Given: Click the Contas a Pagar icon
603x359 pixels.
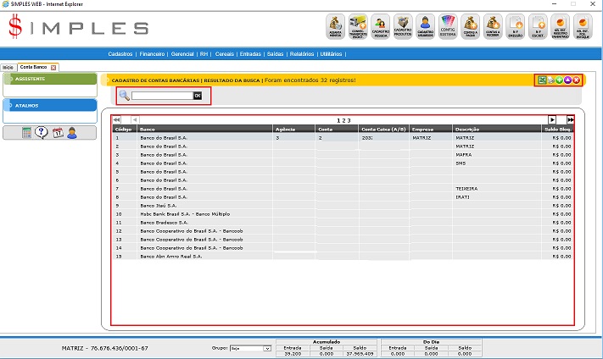Looking at the screenshot, I should click(x=471, y=26).
